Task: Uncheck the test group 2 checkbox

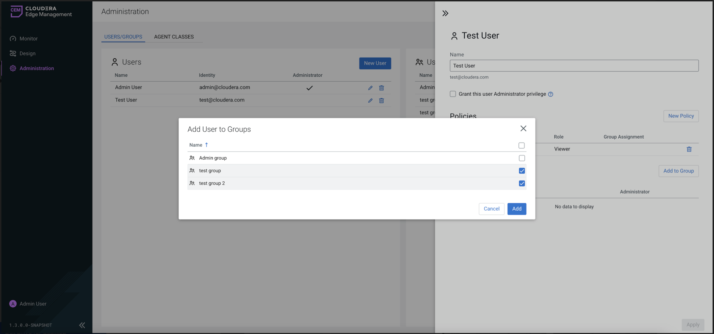Action: (522, 183)
